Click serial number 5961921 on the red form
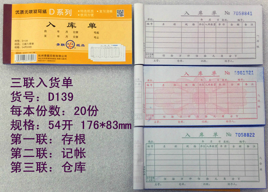Viewport: 268px width, 192px height. click(244, 73)
